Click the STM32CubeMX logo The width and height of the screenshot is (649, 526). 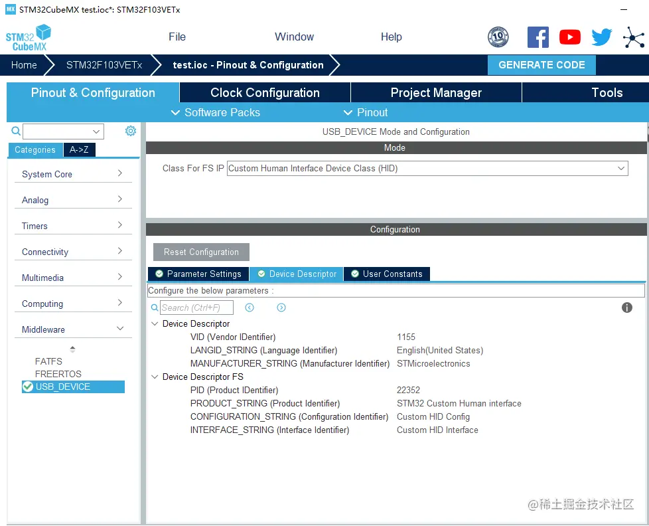click(x=28, y=37)
